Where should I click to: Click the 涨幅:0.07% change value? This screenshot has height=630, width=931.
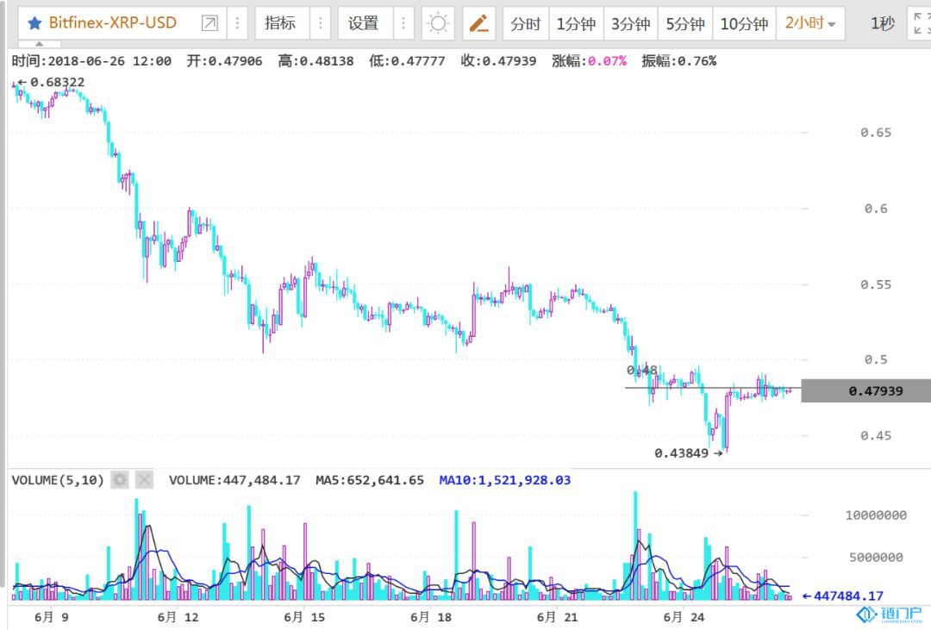589,60
